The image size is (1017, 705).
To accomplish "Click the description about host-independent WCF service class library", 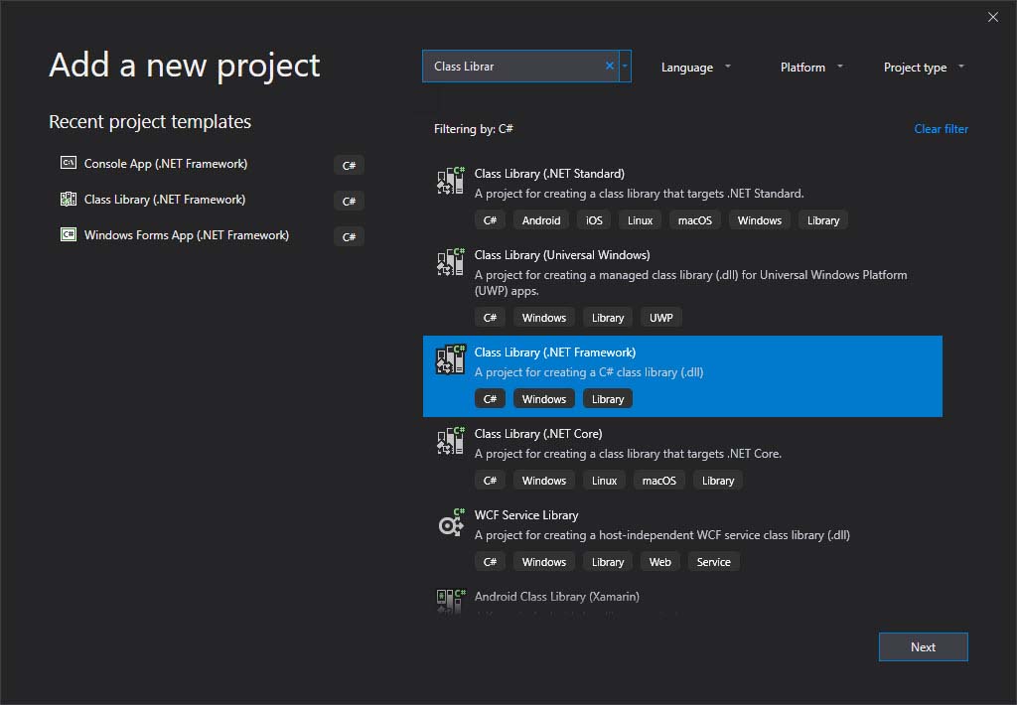I will pyautogui.click(x=662, y=535).
